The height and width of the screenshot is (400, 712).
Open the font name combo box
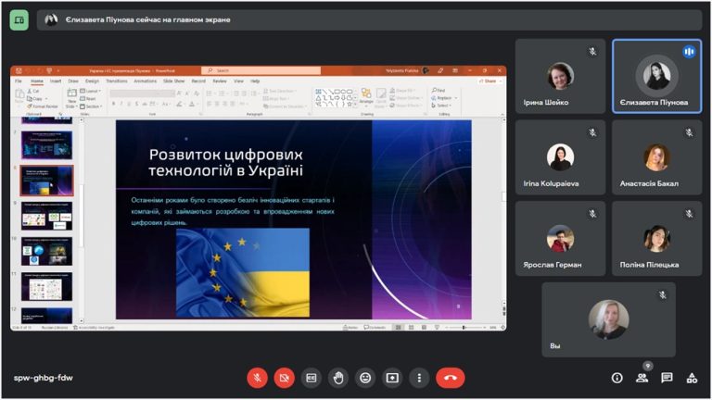tap(142, 93)
